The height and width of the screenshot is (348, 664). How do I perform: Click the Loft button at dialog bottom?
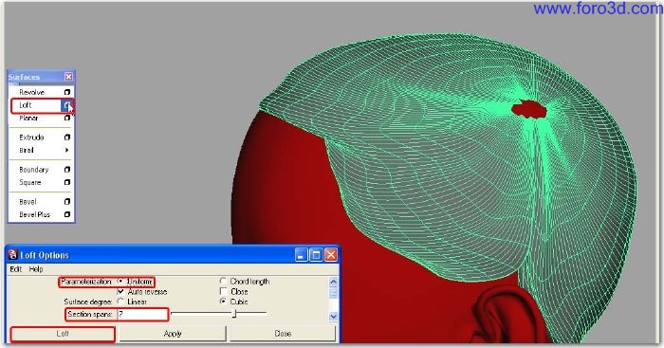click(x=63, y=334)
